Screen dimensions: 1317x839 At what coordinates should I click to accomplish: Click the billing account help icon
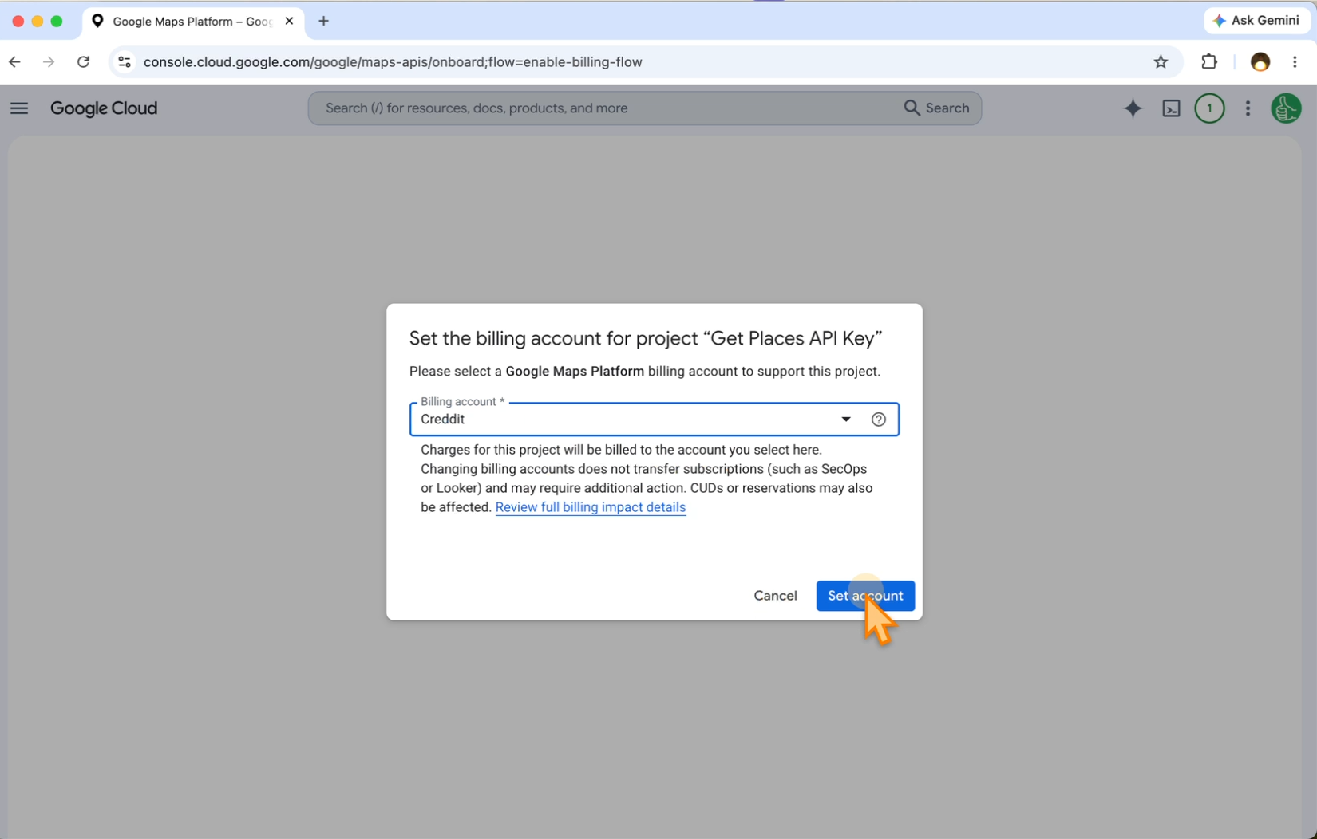878,419
